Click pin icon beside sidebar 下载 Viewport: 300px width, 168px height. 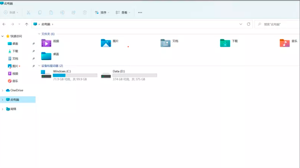(34, 51)
